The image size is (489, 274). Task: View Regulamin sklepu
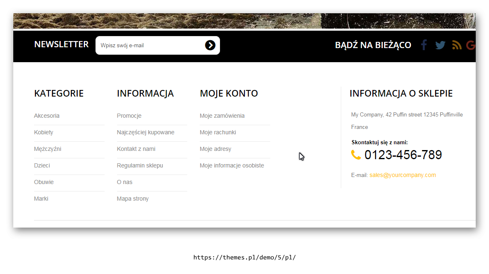(x=140, y=165)
